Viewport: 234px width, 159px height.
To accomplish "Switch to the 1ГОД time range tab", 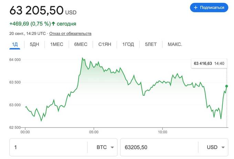I will pyautogui.click(x=128, y=45).
